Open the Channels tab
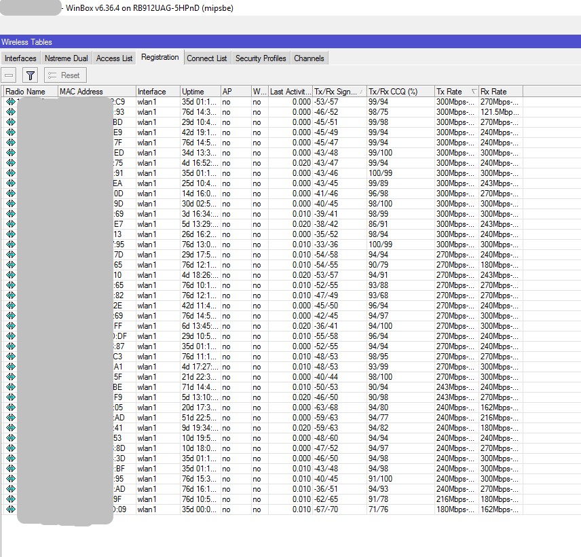 [309, 58]
